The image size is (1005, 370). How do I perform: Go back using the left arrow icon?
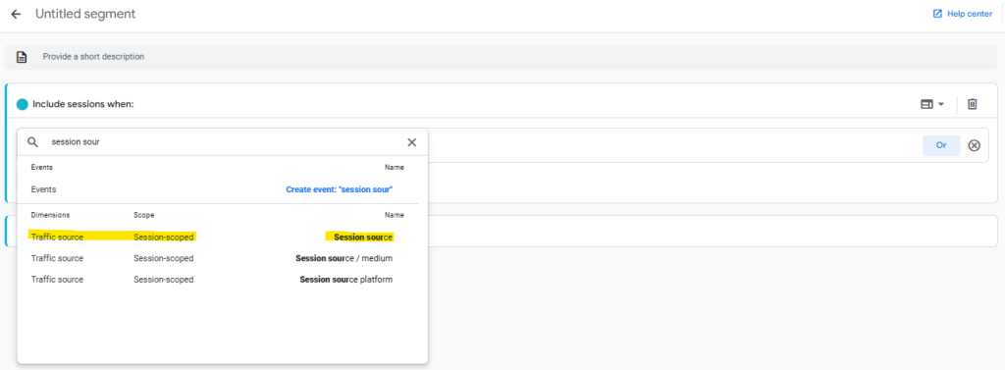coord(16,14)
